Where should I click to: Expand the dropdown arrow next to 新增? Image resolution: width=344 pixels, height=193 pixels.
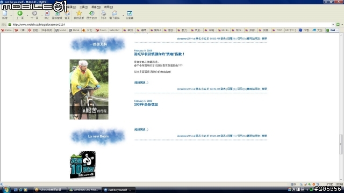pyautogui.click(x=11, y=16)
